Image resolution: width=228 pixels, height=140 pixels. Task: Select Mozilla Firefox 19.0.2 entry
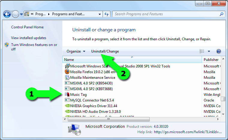point(94,72)
